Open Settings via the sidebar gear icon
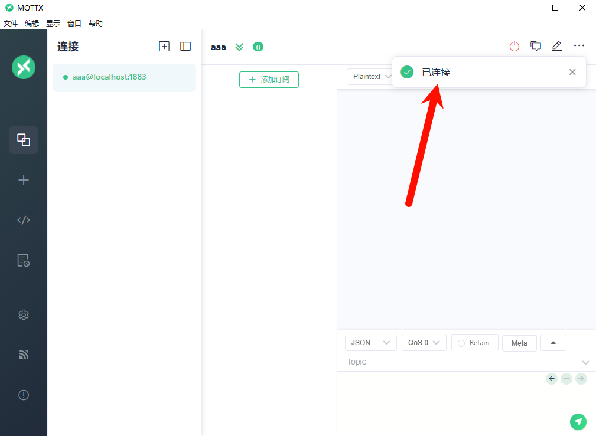Screen dimensions: 596x436 [24, 314]
